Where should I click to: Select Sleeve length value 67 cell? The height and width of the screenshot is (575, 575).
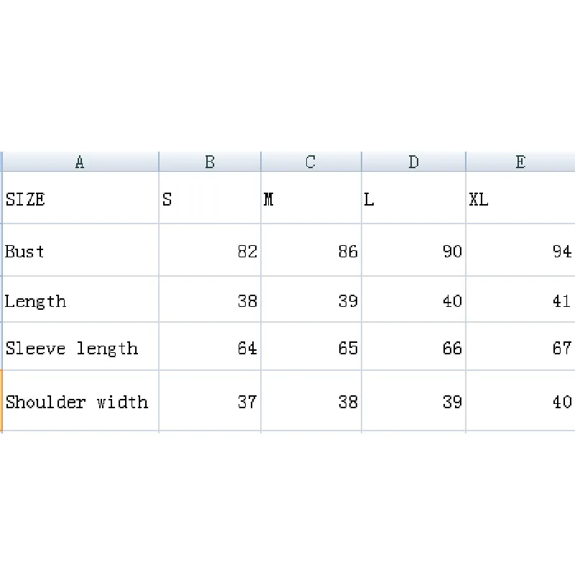[x=520, y=348]
